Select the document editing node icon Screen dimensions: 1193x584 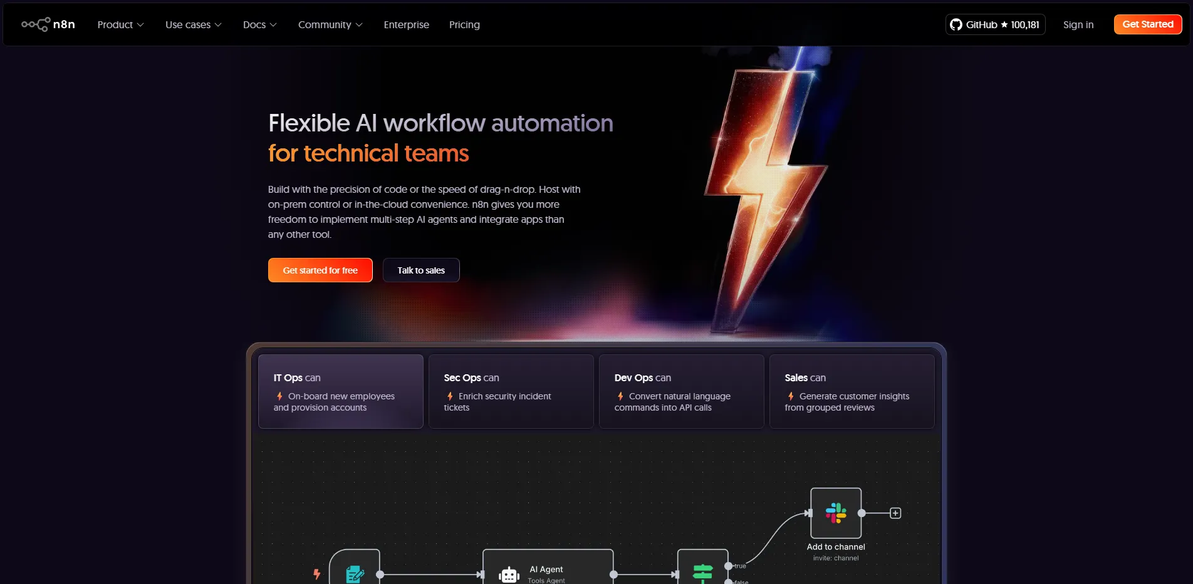355,571
